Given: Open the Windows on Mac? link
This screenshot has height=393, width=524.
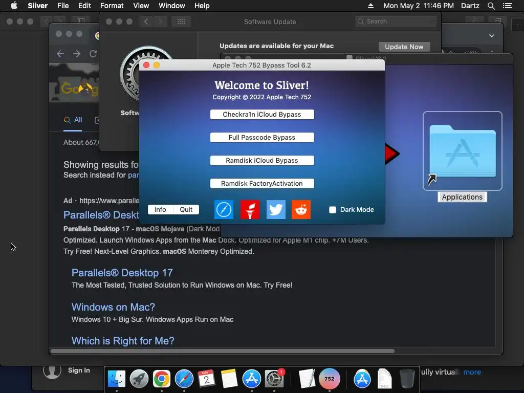Looking at the screenshot, I should [x=113, y=307].
